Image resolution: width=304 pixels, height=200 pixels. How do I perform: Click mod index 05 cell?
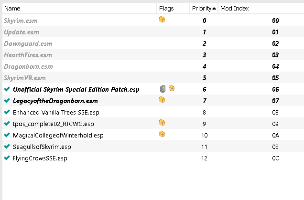(x=275, y=78)
